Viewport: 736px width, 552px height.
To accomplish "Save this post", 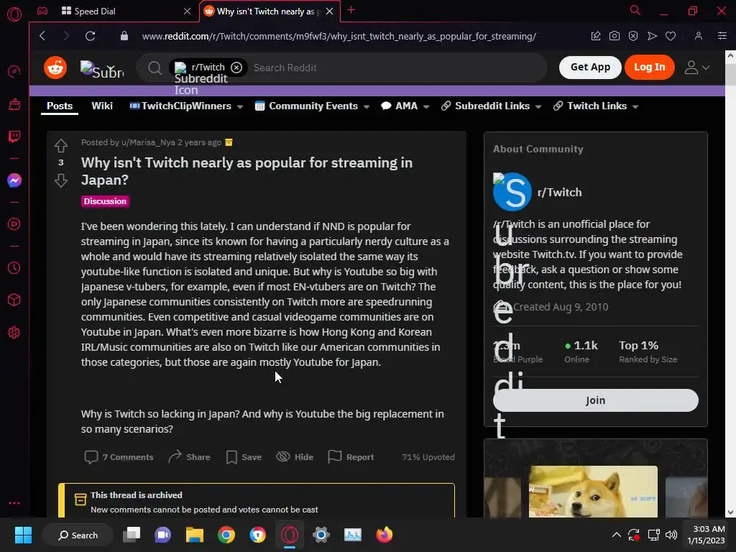I will click(x=244, y=456).
